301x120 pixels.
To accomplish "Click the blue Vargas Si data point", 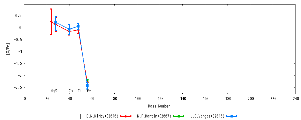I will [x=56, y=22].
